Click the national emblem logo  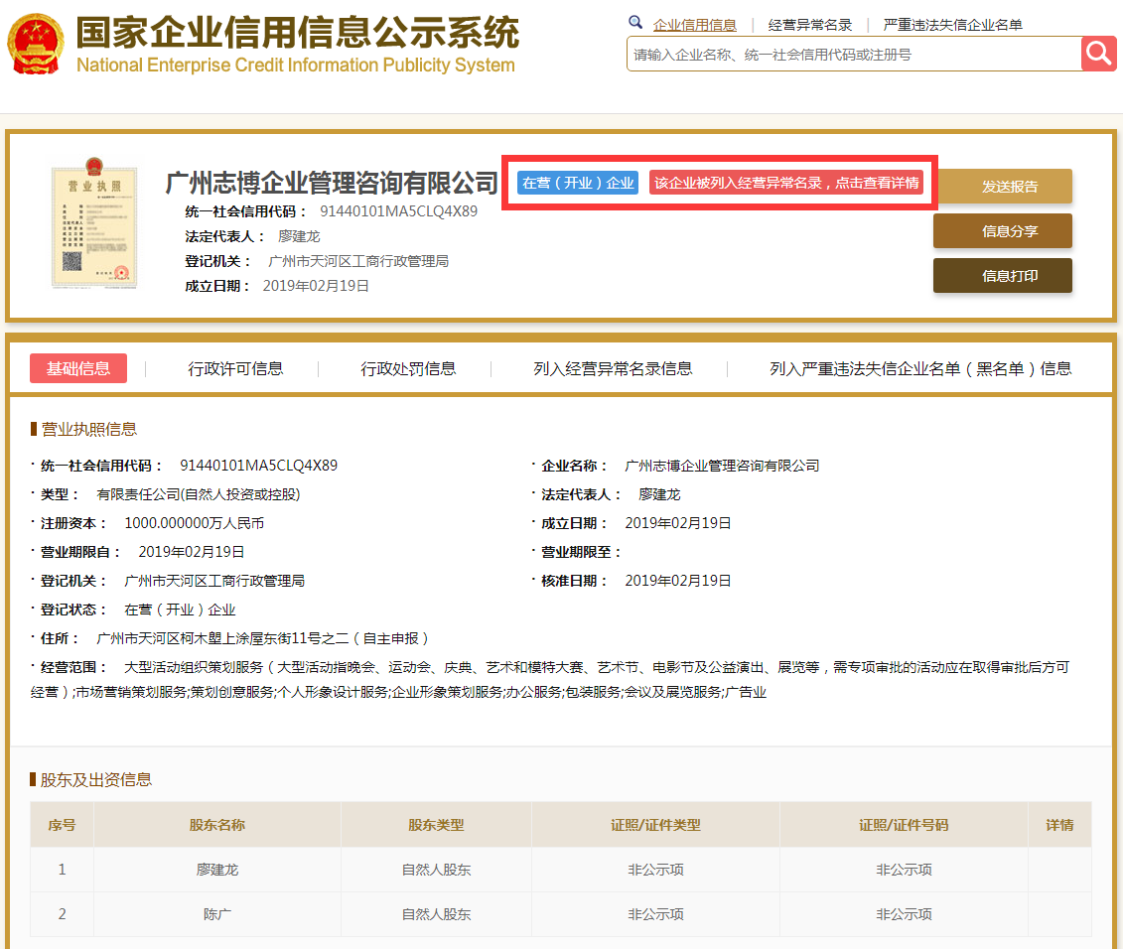[36, 44]
